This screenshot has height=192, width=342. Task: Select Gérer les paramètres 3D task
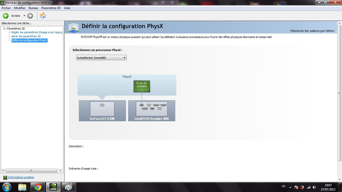point(26,36)
